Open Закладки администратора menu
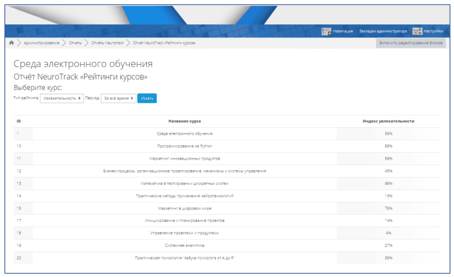 382,31
